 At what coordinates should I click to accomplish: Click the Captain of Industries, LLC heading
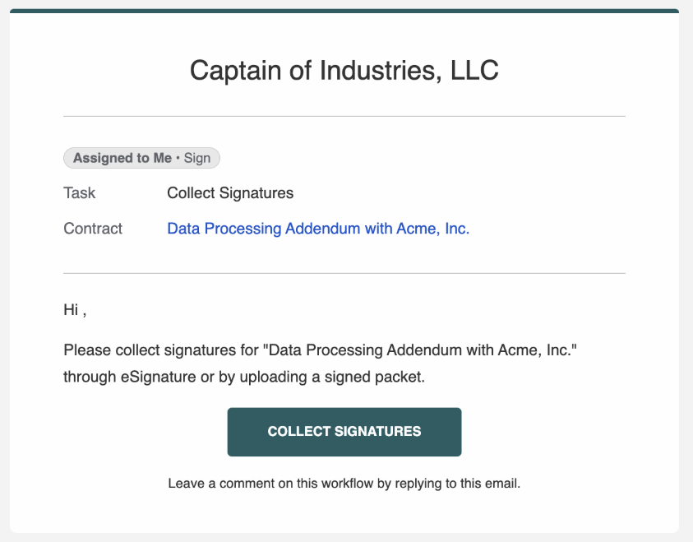[x=344, y=71]
